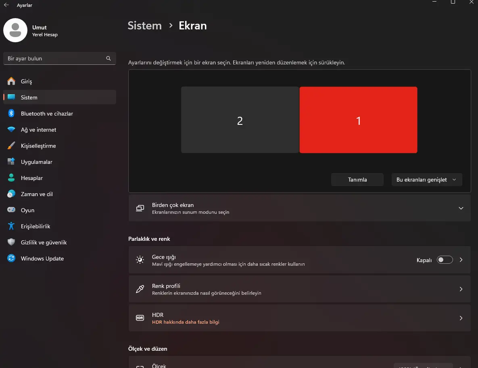Click the Bluetooth icon in sidebar
Image resolution: width=478 pixels, height=368 pixels.
[x=11, y=113]
